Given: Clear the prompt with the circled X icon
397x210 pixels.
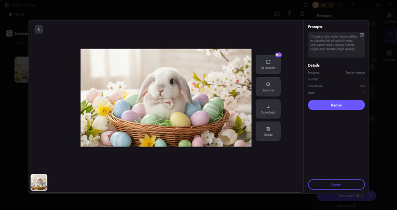Looking at the screenshot, I should click(x=372, y=67).
